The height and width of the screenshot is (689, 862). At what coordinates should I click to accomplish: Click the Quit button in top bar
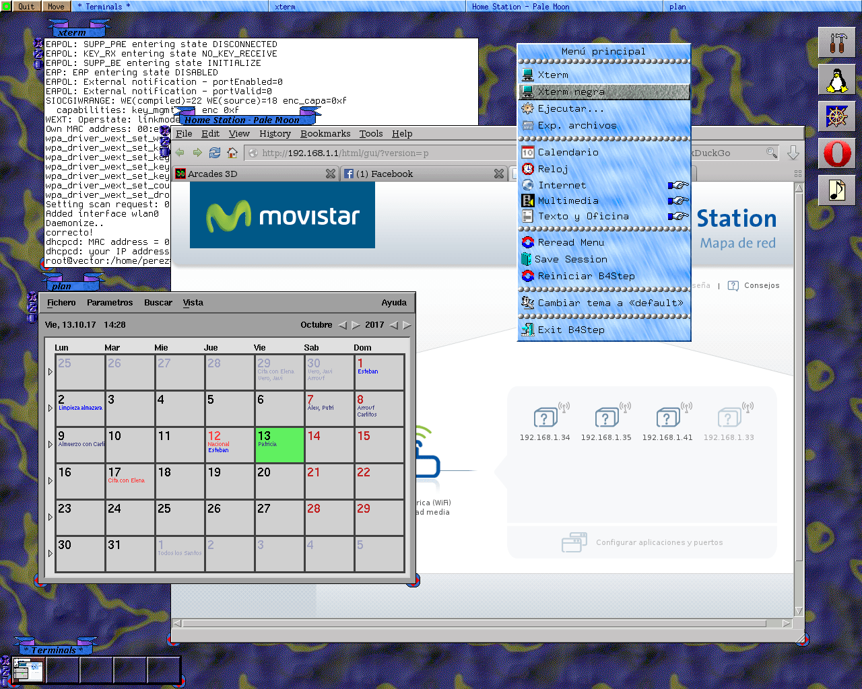tap(27, 6)
